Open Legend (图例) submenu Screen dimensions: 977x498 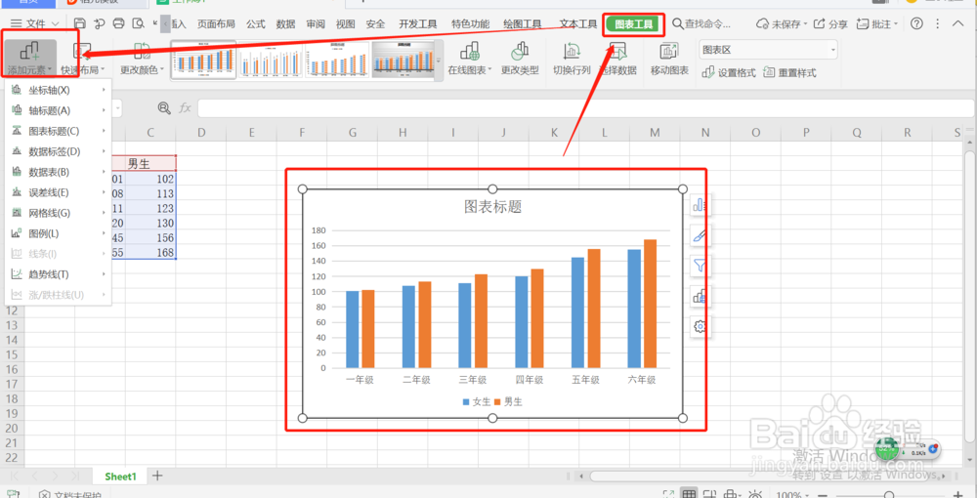(x=58, y=233)
